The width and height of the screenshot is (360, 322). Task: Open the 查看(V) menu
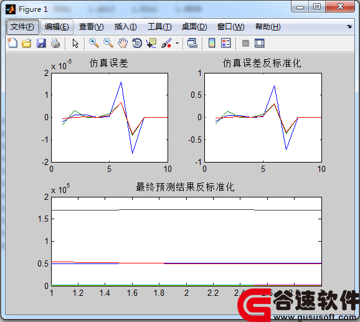coord(91,27)
